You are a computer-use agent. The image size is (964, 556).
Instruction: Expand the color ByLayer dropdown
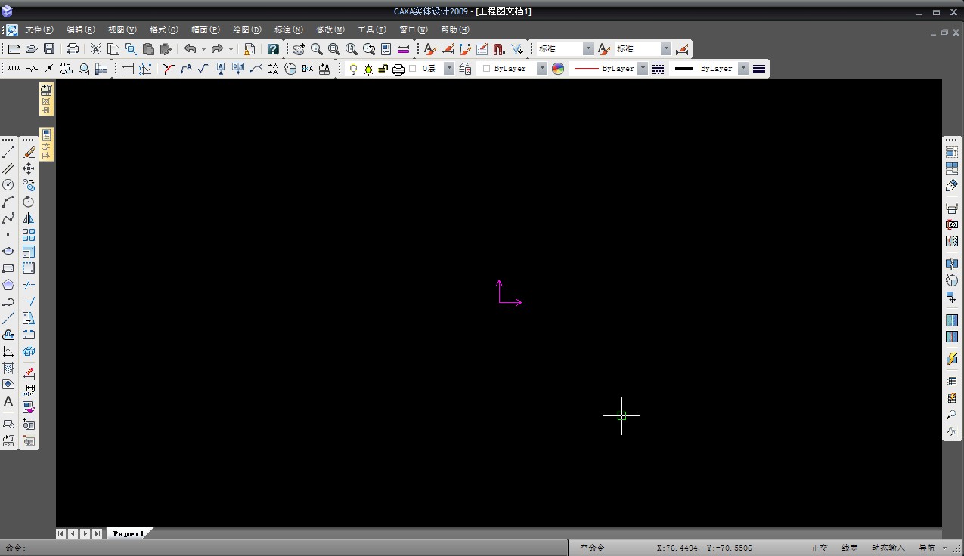click(542, 69)
